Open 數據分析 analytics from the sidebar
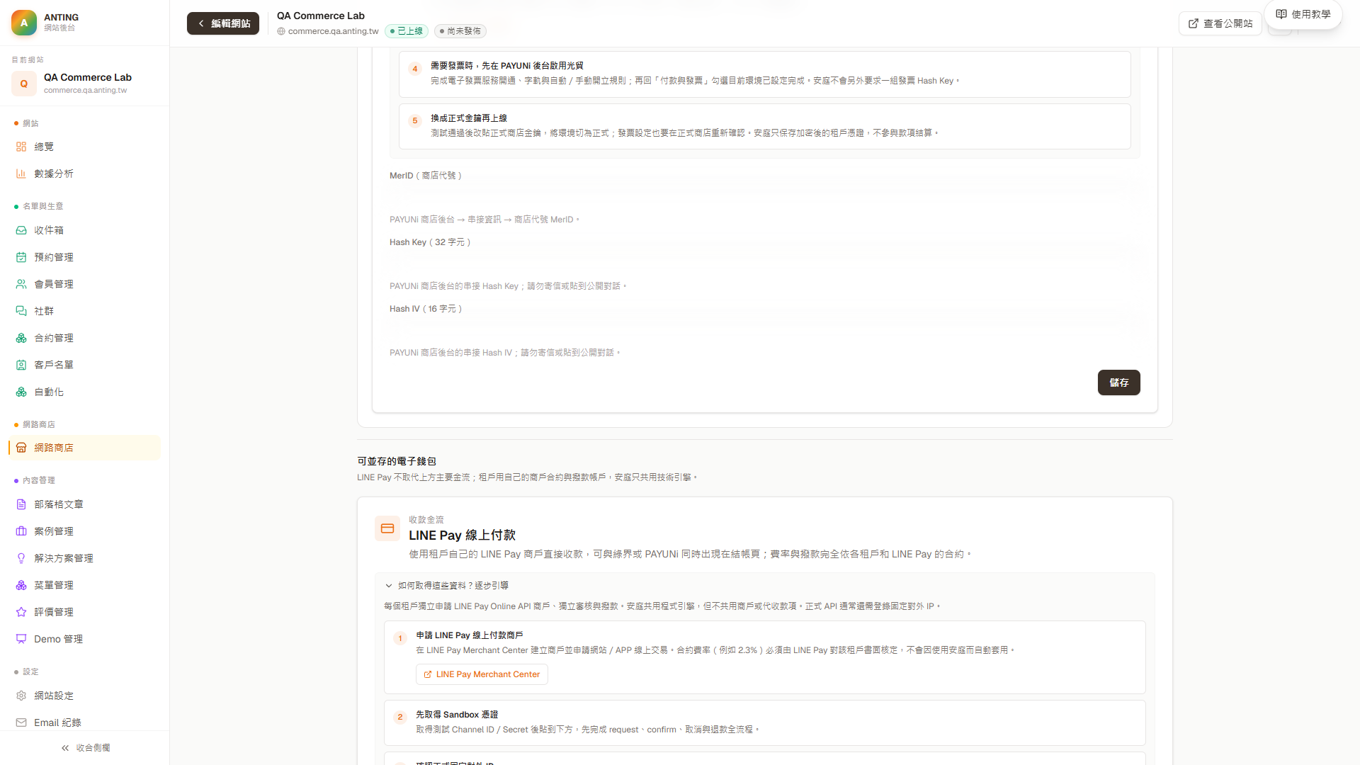The height and width of the screenshot is (765, 1360). pyautogui.click(x=84, y=174)
